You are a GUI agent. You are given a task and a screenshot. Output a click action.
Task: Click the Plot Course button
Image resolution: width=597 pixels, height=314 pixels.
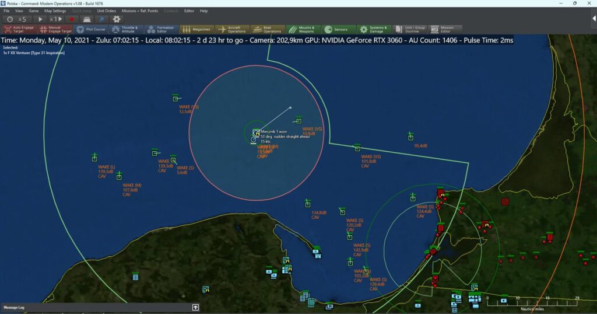pos(91,29)
